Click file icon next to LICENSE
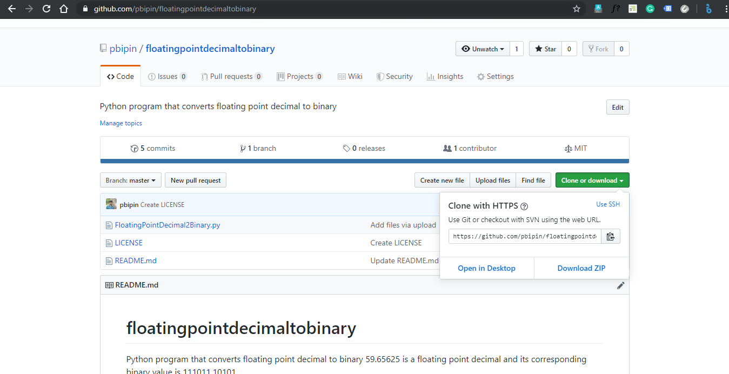This screenshot has height=374, width=729. point(109,243)
